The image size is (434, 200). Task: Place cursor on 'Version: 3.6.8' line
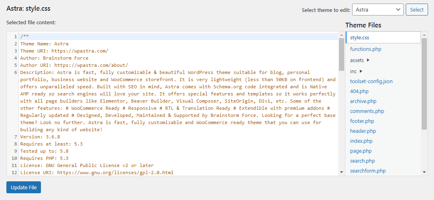40,137
